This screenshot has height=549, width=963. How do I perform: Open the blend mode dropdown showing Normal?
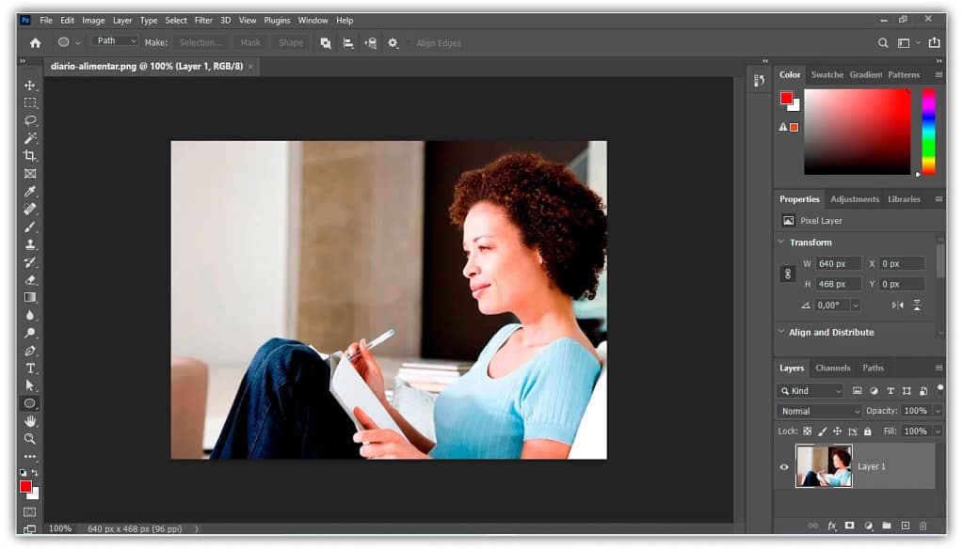pyautogui.click(x=817, y=411)
